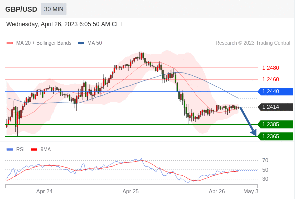The image size is (295, 200).
Task: Click the pink MA 20 legend swatch
Action: click(x=10, y=43)
